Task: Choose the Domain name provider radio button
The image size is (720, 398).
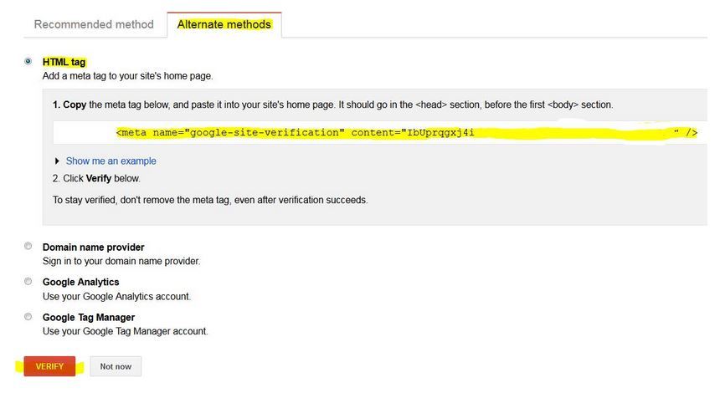Action: point(28,247)
